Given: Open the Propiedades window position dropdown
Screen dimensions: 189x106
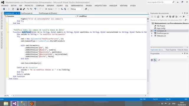Looking at the screenshot, I should [183, 54].
